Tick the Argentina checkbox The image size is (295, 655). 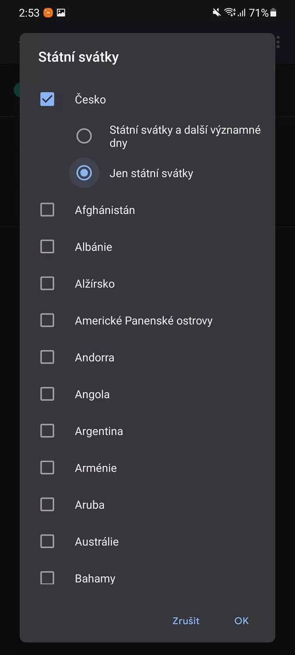[47, 431]
